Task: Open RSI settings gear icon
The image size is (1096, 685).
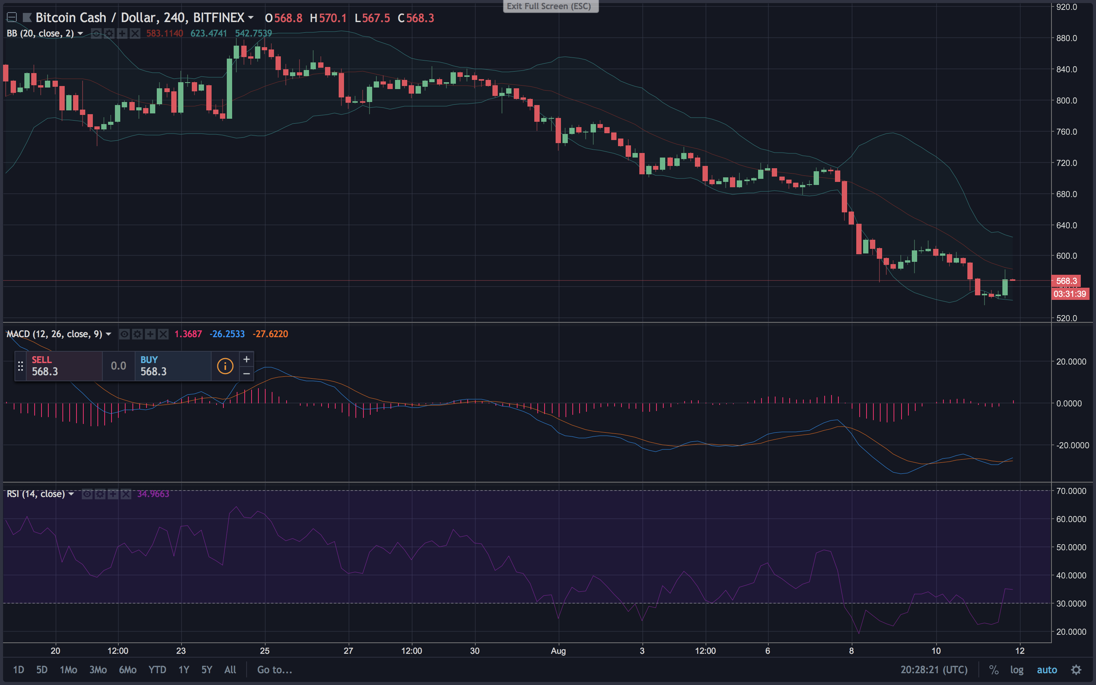Action: tap(100, 494)
